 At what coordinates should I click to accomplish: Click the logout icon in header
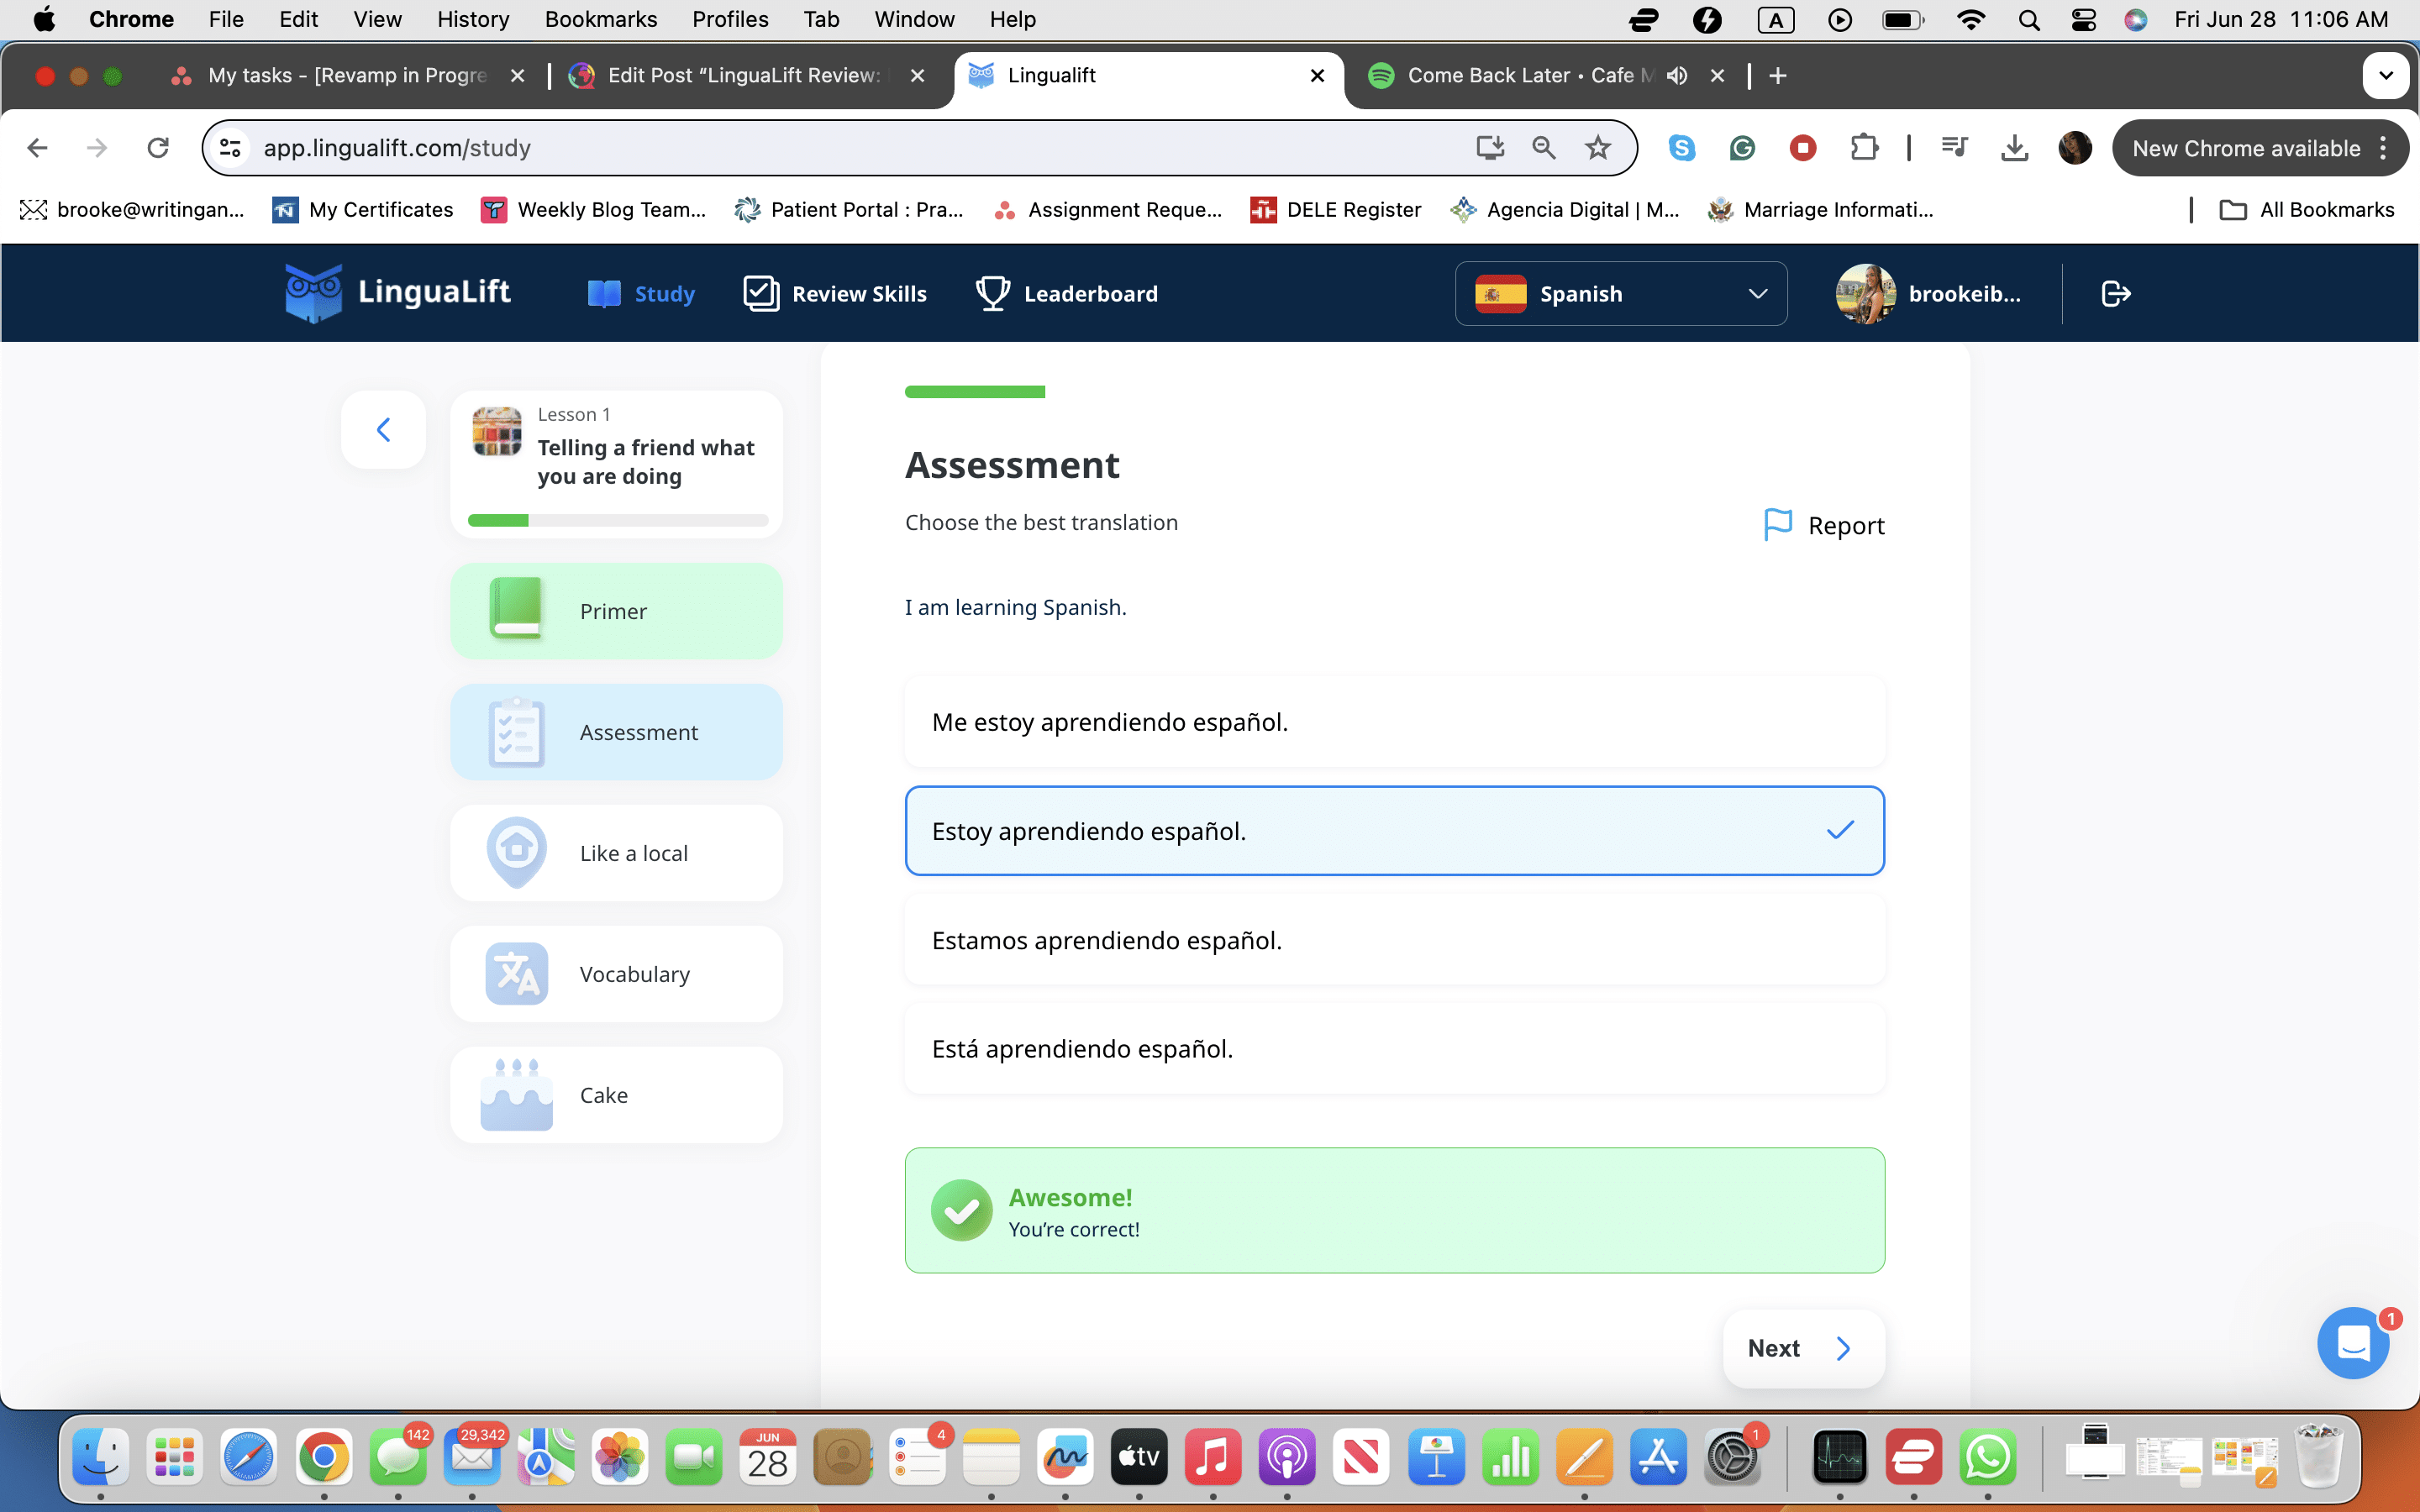tap(2115, 294)
